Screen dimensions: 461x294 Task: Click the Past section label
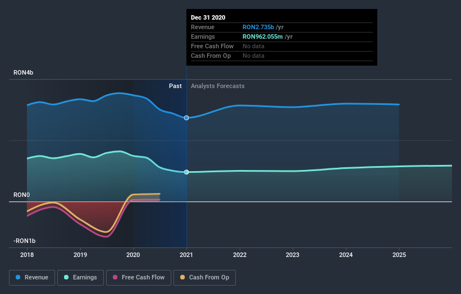pos(175,86)
